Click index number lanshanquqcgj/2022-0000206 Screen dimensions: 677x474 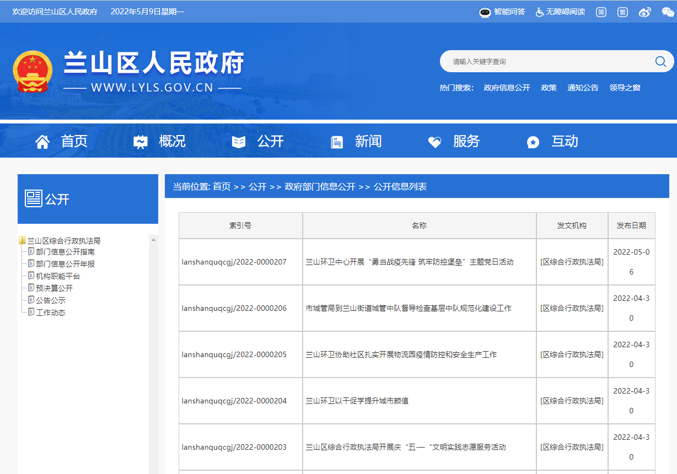click(x=234, y=308)
